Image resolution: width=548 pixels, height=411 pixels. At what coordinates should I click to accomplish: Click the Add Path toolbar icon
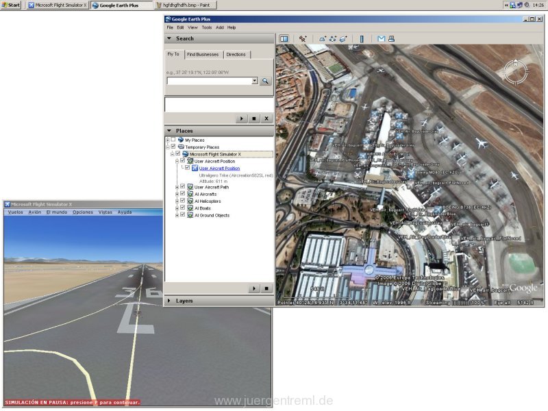click(x=332, y=39)
